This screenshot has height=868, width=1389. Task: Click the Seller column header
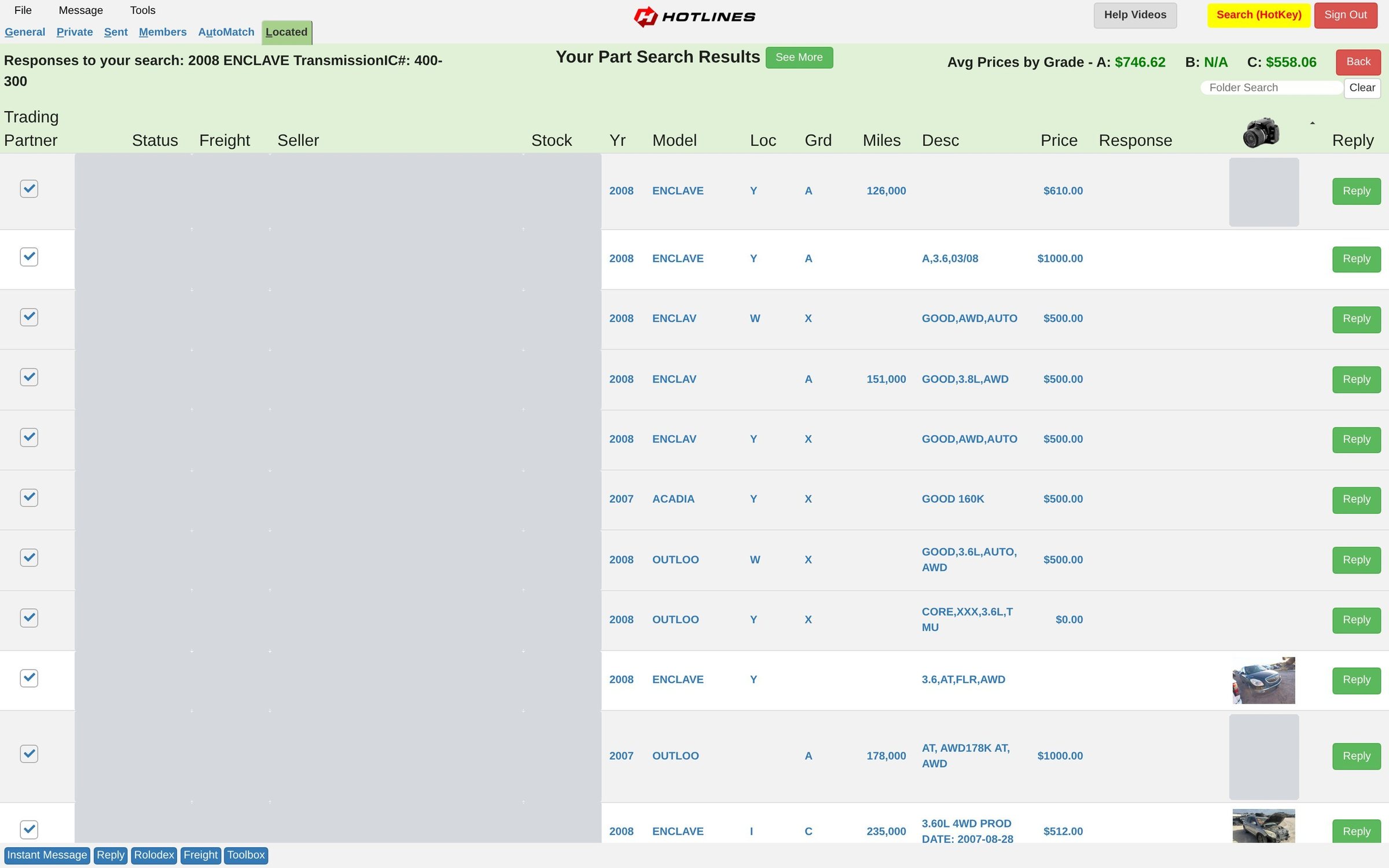click(x=298, y=141)
